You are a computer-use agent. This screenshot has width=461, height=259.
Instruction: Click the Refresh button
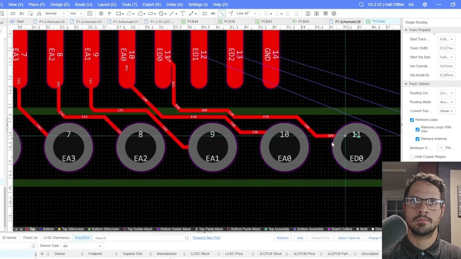point(283,238)
